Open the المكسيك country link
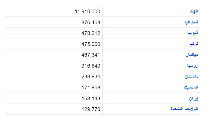Viewport: 206px width, 118px height. pyautogui.click(x=191, y=87)
